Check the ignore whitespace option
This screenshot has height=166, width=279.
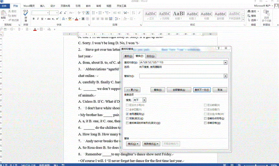tap(206, 123)
